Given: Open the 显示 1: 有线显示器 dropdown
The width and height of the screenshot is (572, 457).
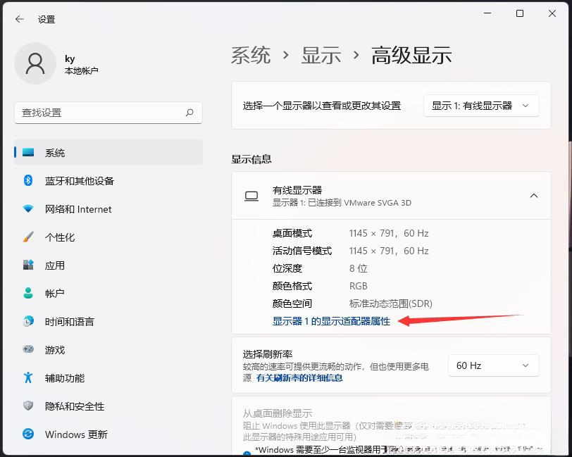Looking at the screenshot, I should [481, 105].
